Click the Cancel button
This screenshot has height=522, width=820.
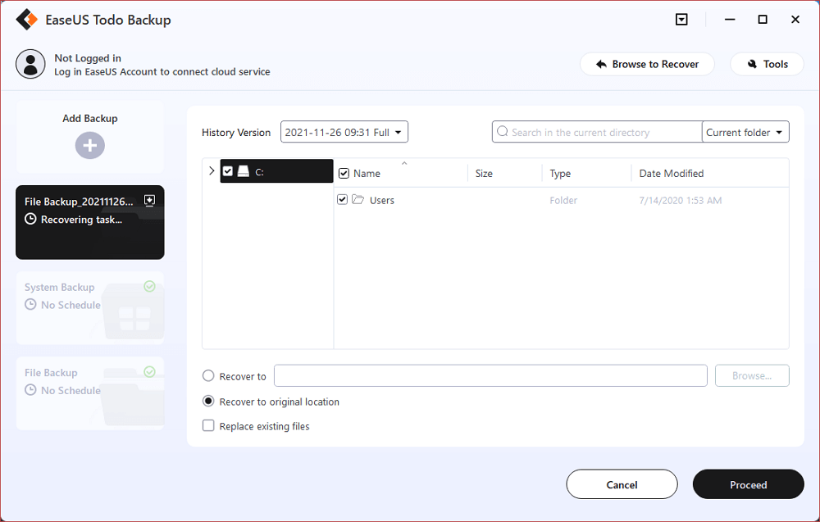tap(622, 484)
